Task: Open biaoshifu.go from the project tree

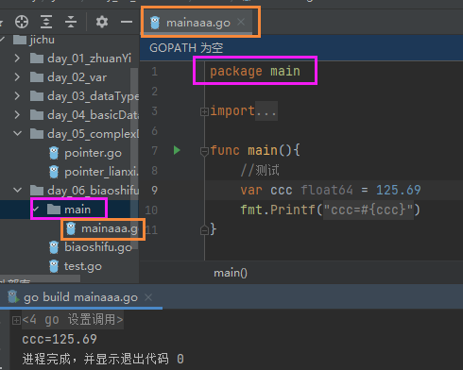Action: point(91,247)
